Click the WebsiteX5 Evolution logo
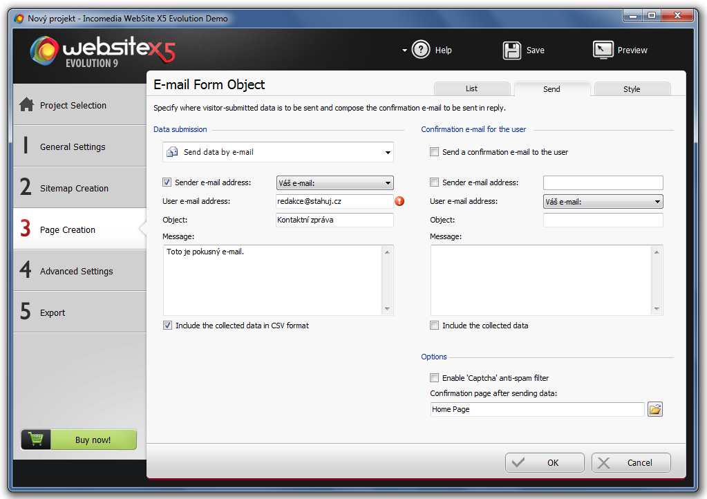 coord(103,51)
